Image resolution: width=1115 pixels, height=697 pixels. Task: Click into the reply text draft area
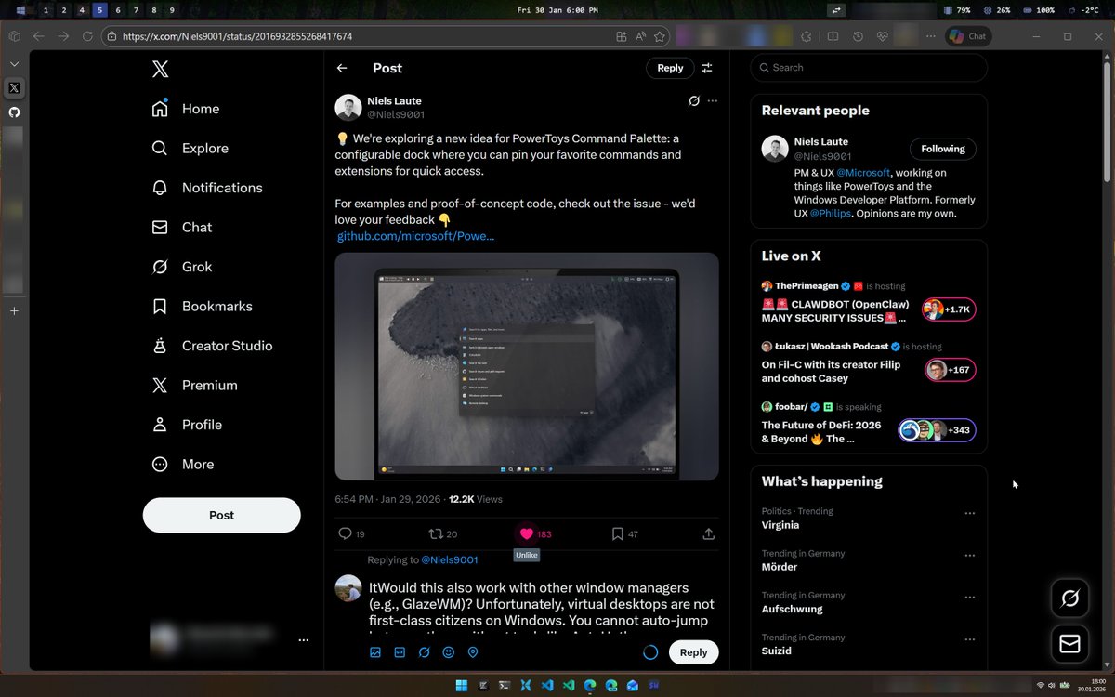click(x=543, y=605)
